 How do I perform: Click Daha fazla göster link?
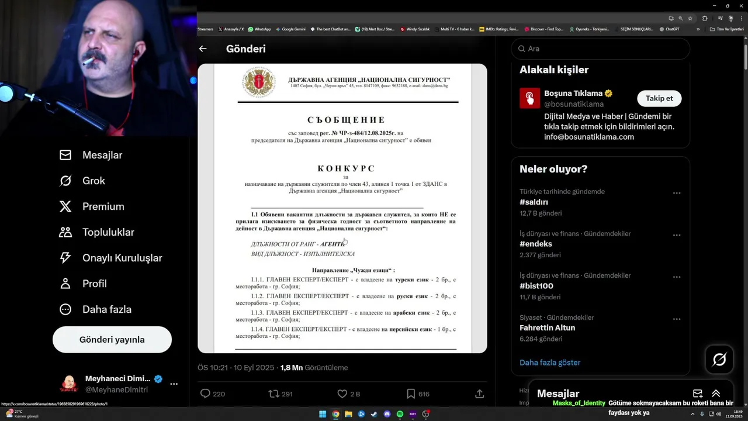(550, 363)
